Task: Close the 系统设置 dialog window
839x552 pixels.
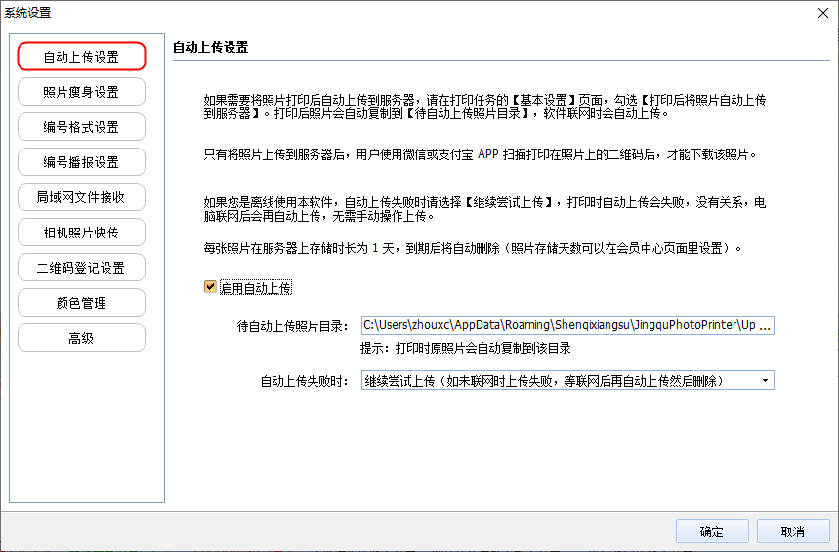Action: [x=821, y=13]
